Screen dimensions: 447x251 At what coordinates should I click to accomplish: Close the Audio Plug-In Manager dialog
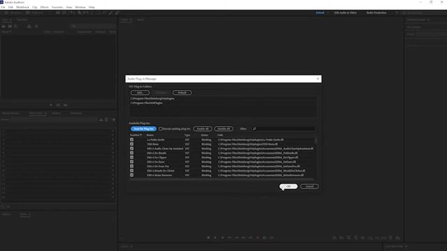tap(318, 79)
